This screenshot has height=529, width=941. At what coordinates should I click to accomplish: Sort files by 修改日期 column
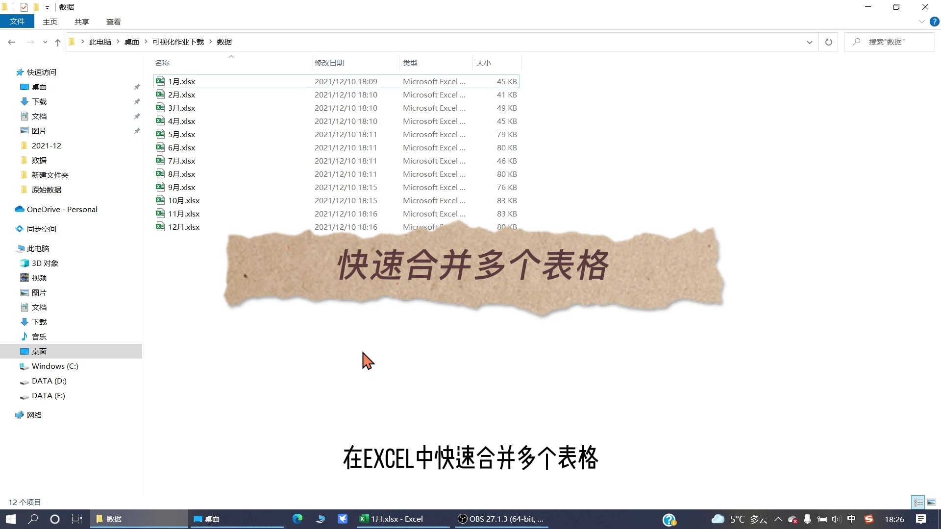click(329, 63)
